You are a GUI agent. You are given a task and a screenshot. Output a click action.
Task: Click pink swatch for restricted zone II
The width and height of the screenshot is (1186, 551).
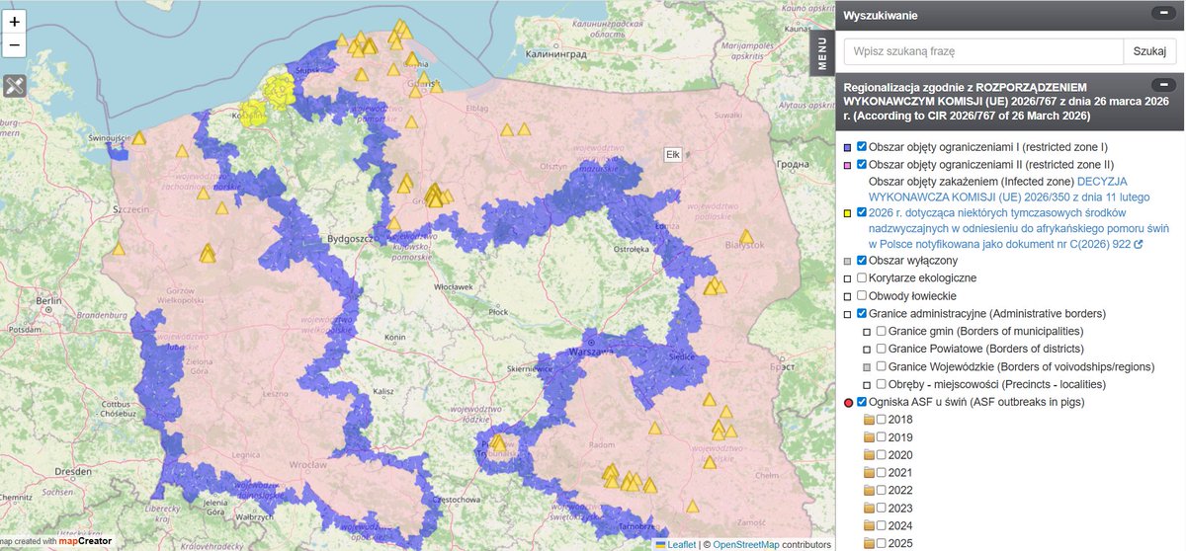(x=848, y=165)
